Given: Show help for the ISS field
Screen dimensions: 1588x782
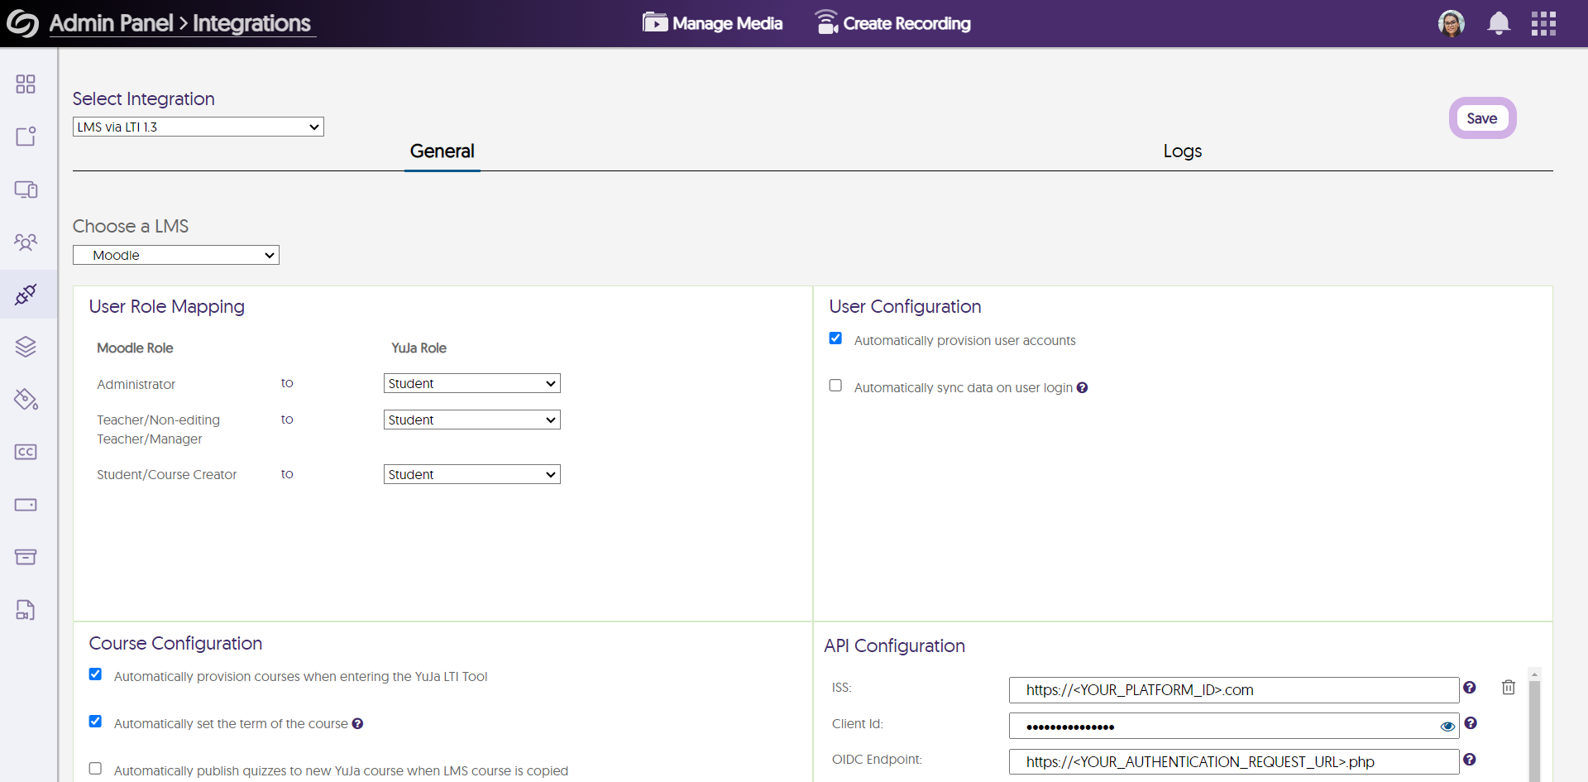Looking at the screenshot, I should point(1470,688).
